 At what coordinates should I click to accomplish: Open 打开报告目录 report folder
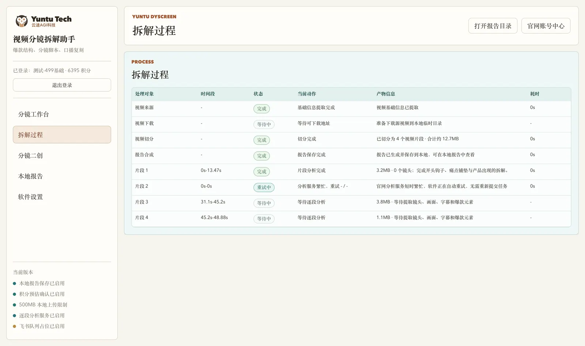pos(492,26)
